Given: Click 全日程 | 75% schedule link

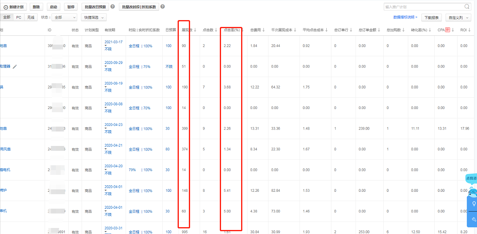Looking at the screenshot, I should pos(139,67).
